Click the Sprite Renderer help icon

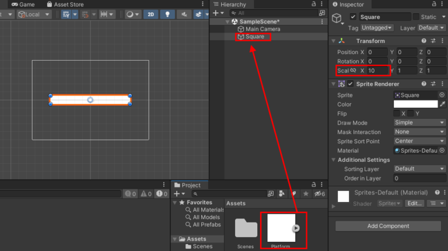(x=423, y=84)
